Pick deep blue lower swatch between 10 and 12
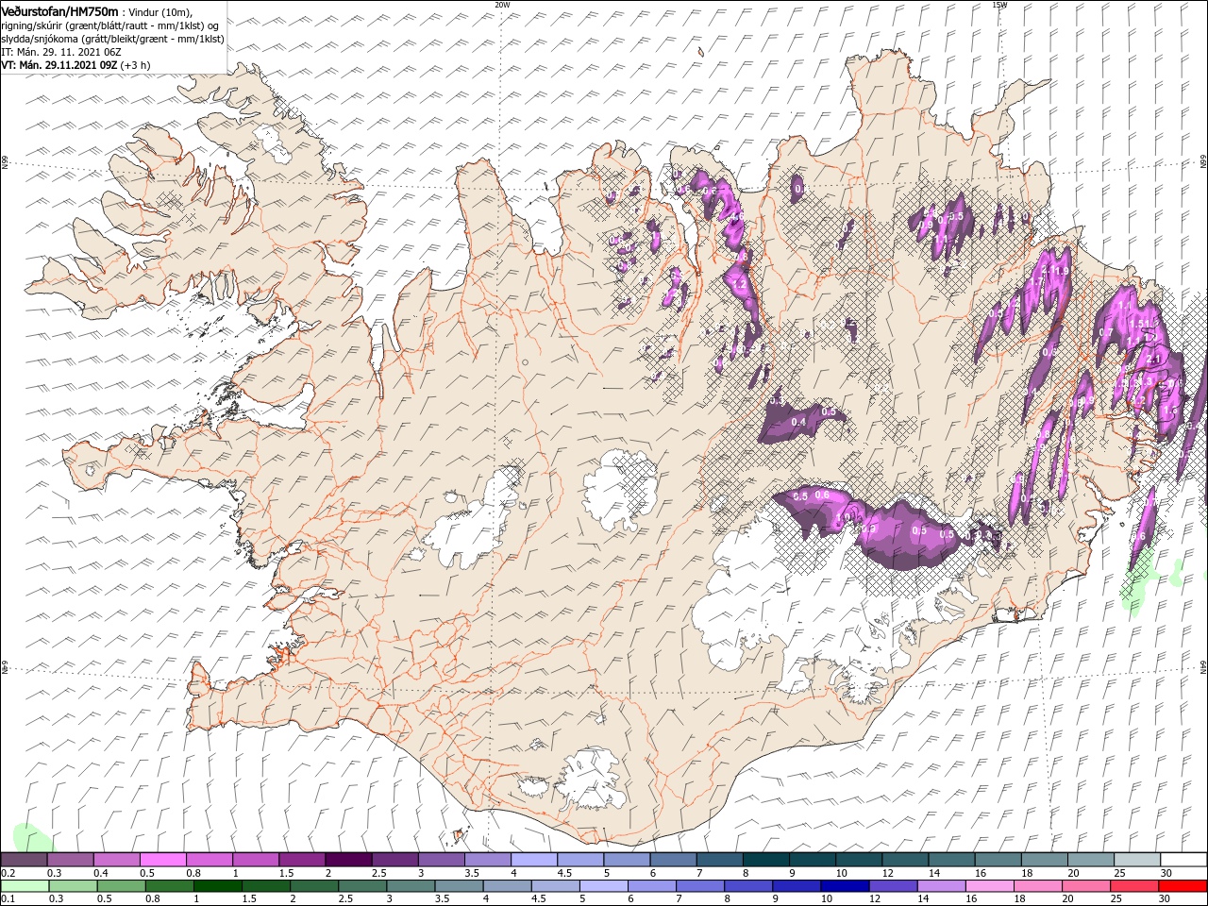The height and width of the screenshot is (906, 1208). click(x=844, y=886)
